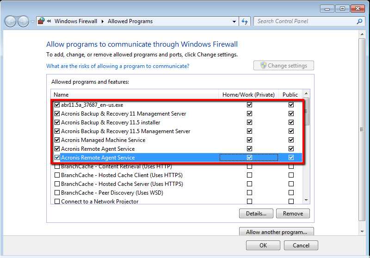
Task: Click the Cancel button
Action: coord(301,245)
